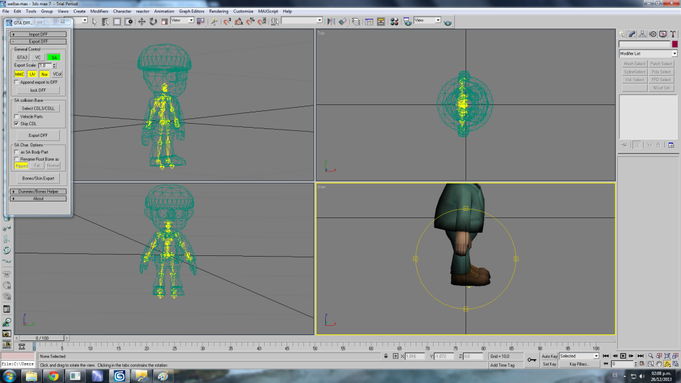Toggle the Percent Snap icon
Image resolution: width=681 pixels, height=383 pixels.
click(251, 21)
